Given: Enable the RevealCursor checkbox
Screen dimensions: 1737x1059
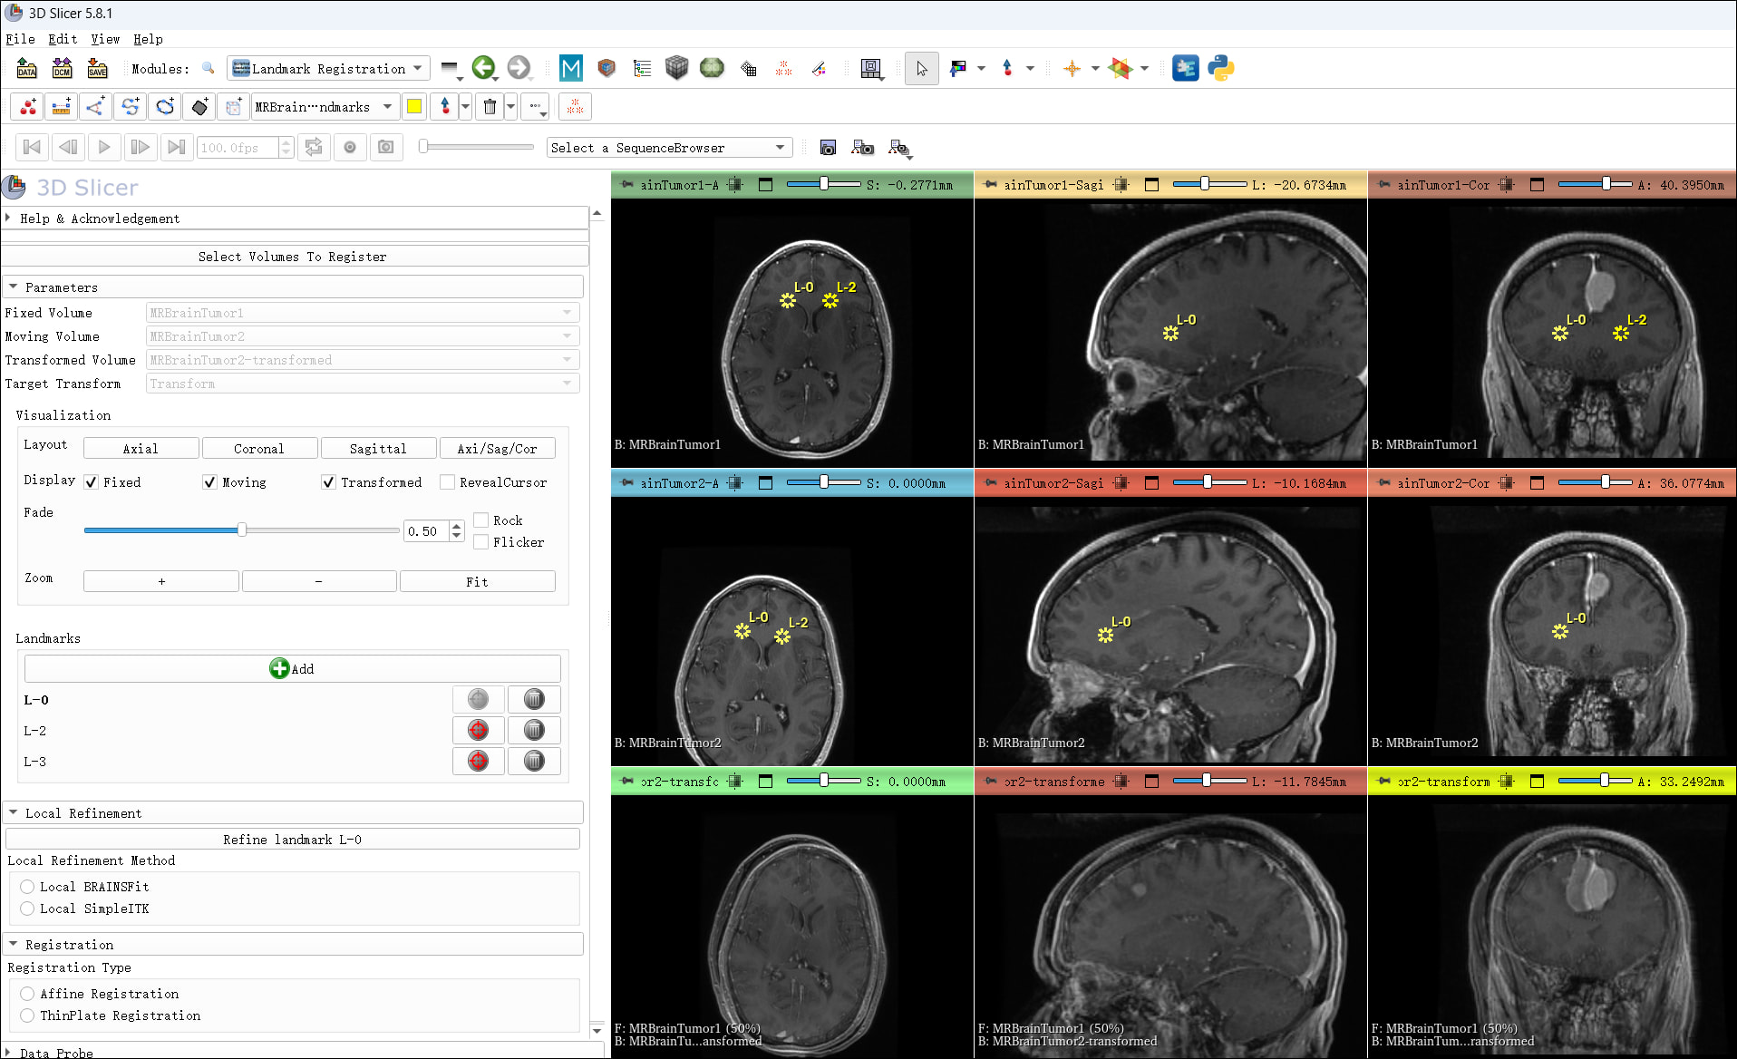Looking at the screenshot, I should coord(447,482).
